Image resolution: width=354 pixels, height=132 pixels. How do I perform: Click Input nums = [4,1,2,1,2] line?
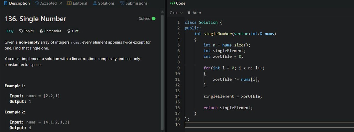point(40,122)
